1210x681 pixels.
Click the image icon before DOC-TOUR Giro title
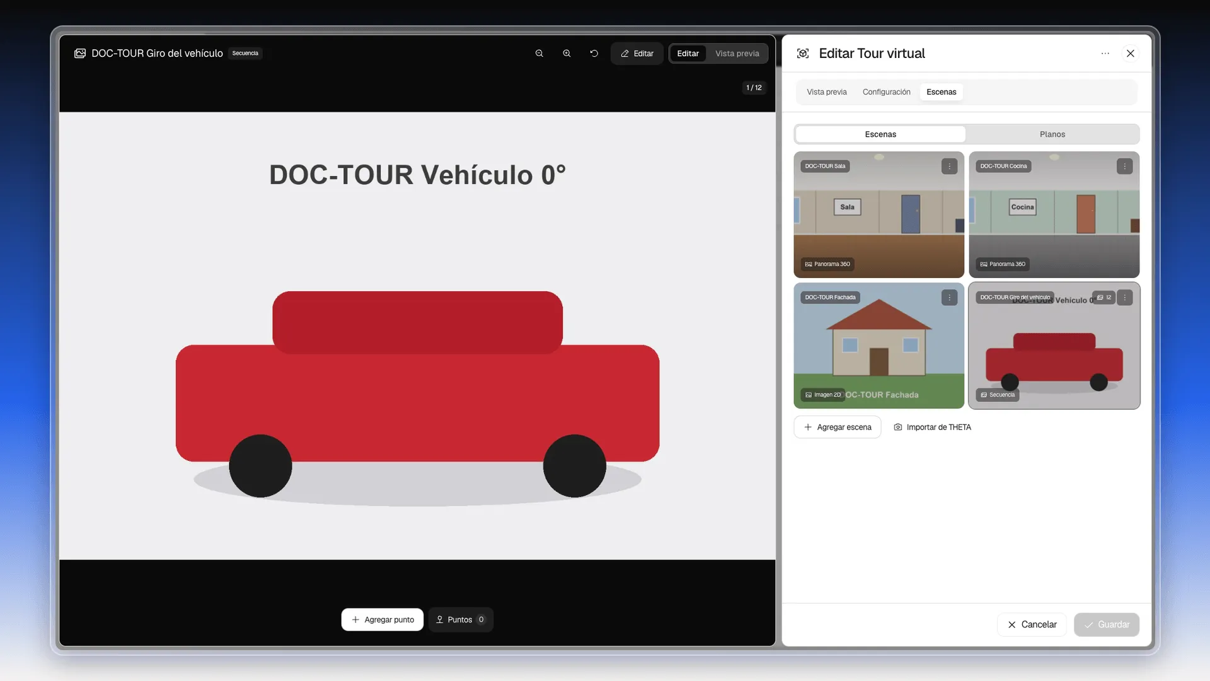[x=80, y=54]
